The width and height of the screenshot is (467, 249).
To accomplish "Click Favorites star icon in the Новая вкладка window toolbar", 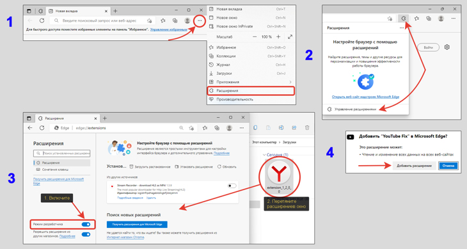I will coord(163,20).
